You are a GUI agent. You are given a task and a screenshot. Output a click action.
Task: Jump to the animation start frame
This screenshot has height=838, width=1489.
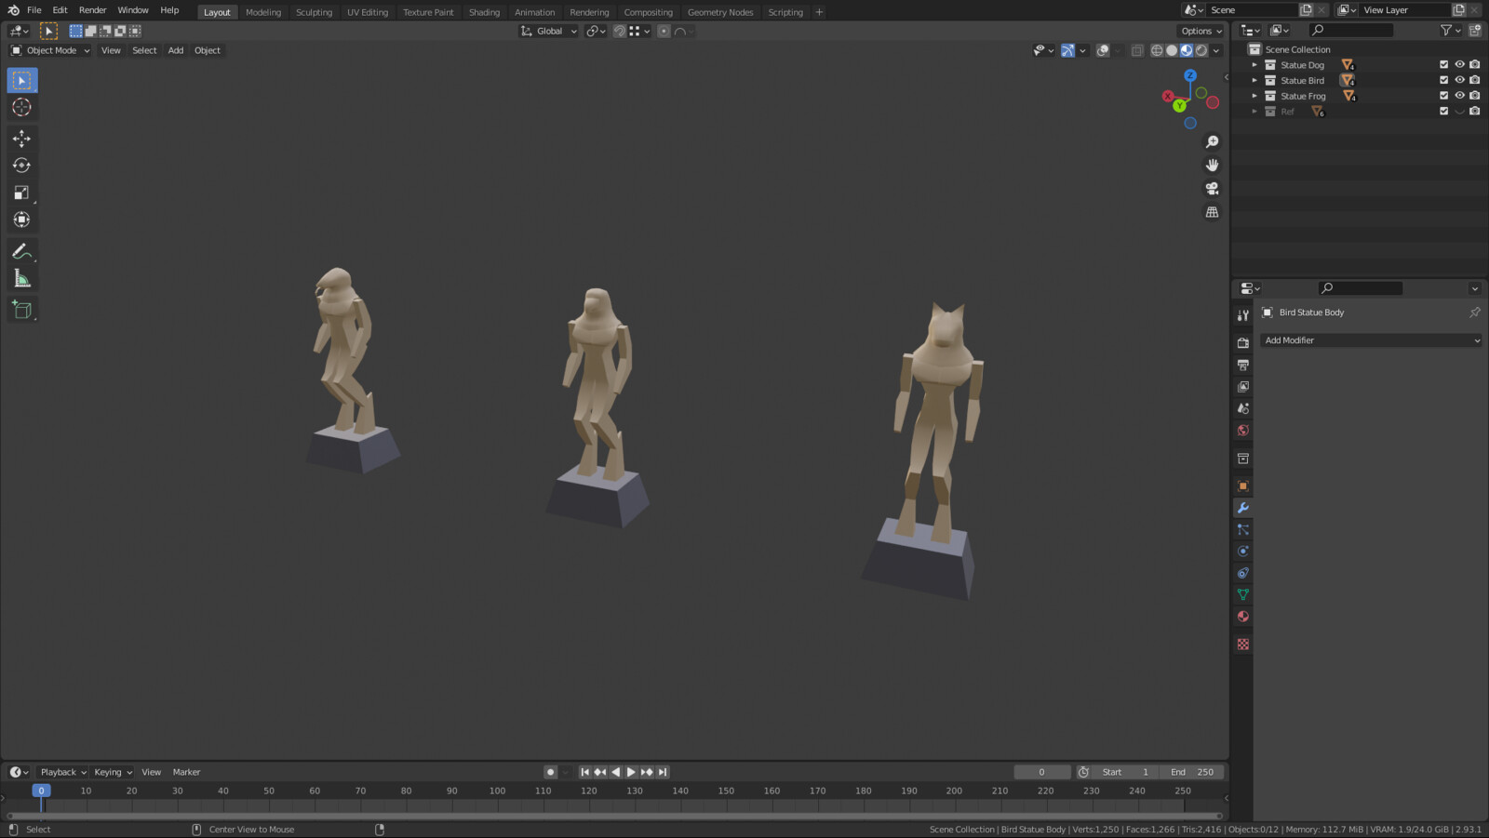pos(584,772)
